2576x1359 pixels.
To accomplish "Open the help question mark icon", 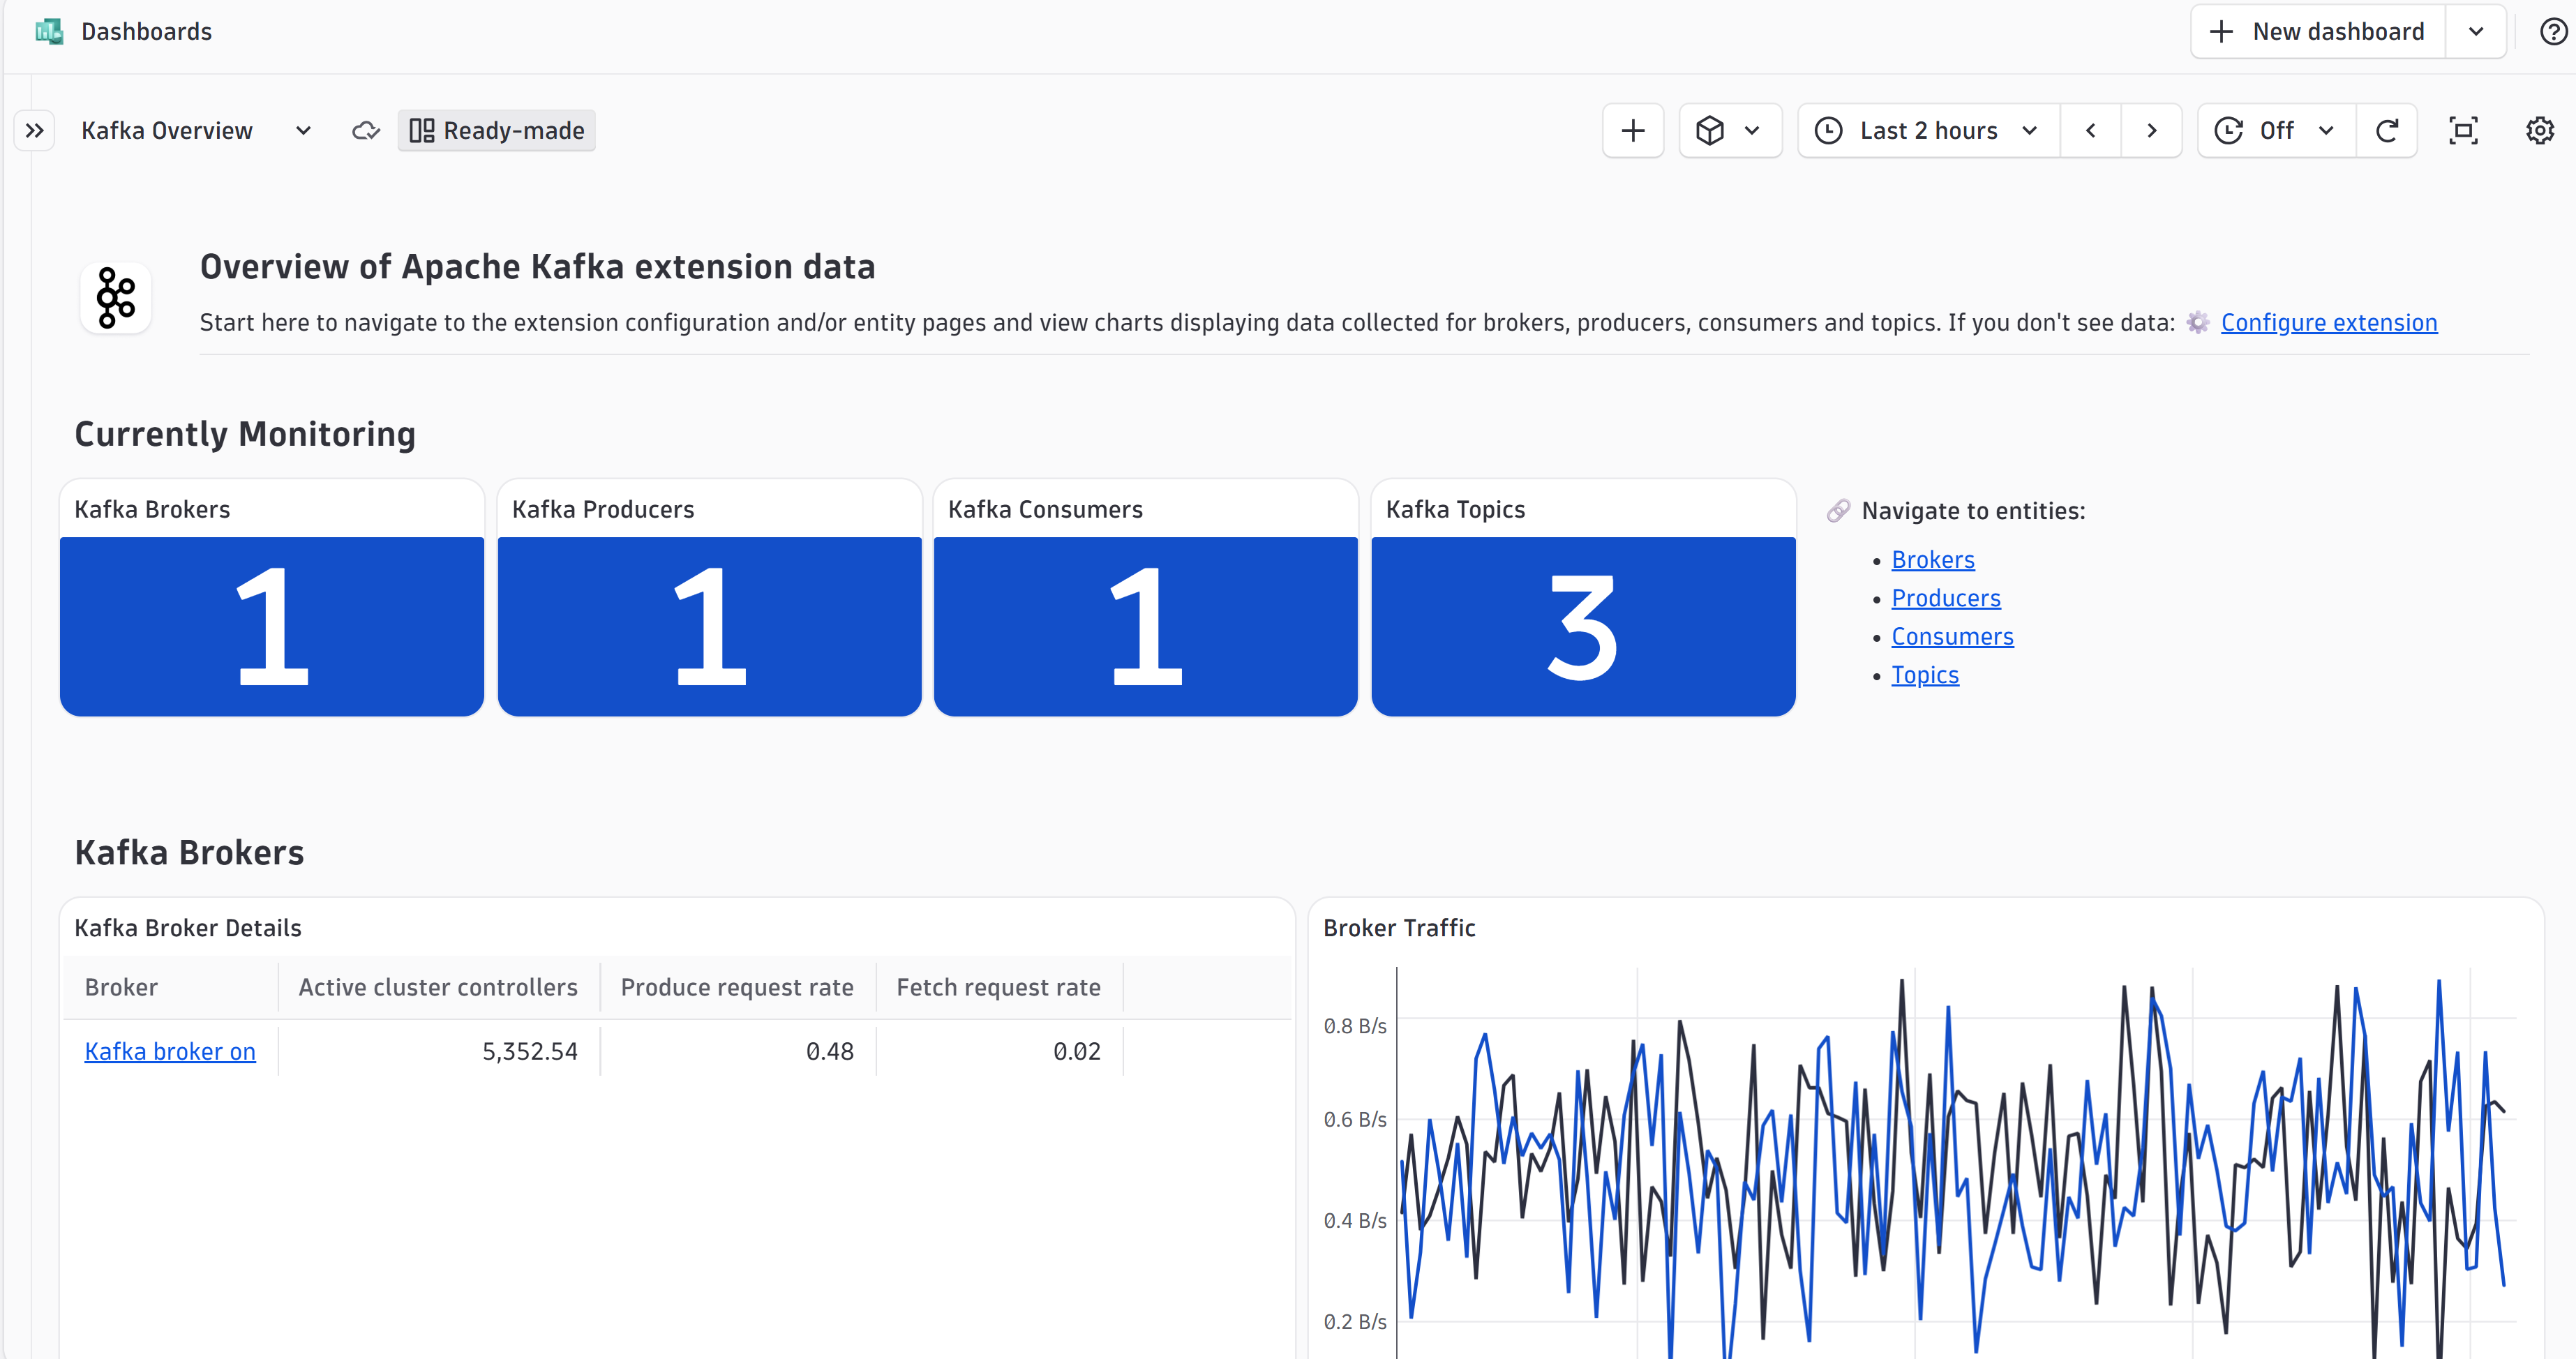I will point(2553,32).
